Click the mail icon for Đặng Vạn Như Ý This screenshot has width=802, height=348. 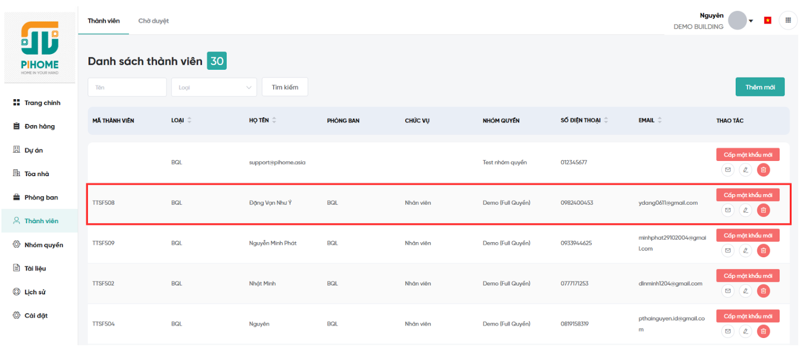[728, 210]
